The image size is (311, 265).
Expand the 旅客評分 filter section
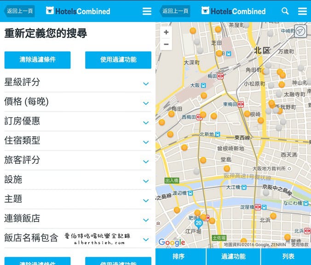pos(78,160)
